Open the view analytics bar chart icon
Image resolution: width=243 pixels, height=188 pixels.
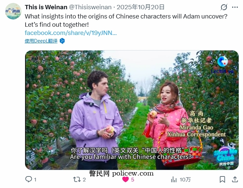tap(174, 179)
